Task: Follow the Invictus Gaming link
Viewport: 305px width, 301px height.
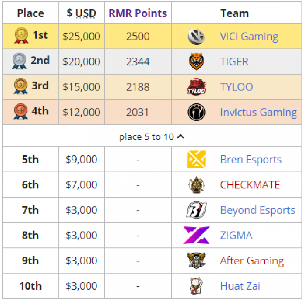Action: (258, 112)
